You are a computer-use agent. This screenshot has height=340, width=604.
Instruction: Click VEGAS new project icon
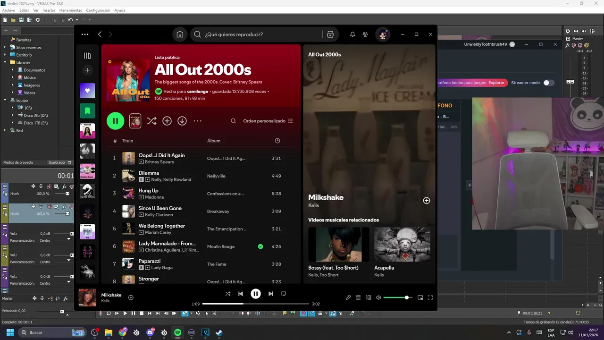(x=5, y=20)
